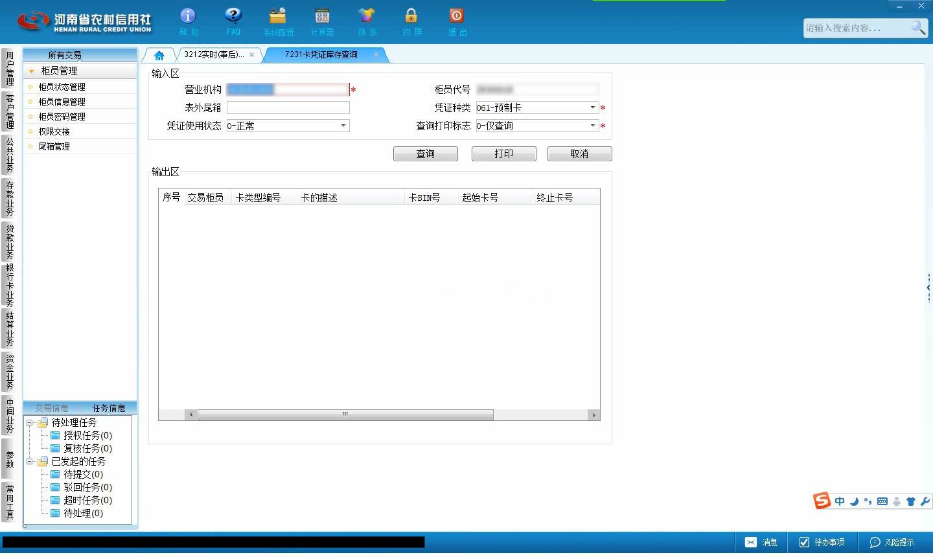
Task: Click the Sogou S logo icon
Action: tap(822, 501)
